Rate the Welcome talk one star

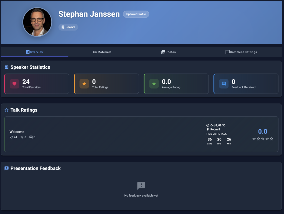tap(254, 139)
